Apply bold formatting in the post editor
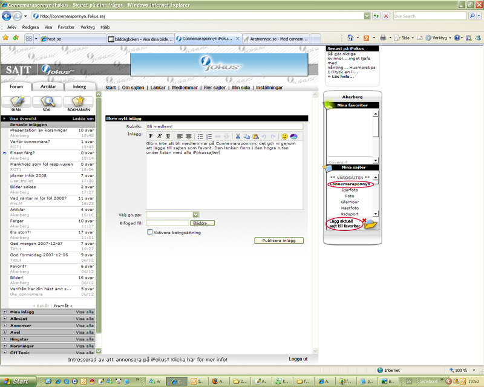The image size is (484, 387). point(151,136)
